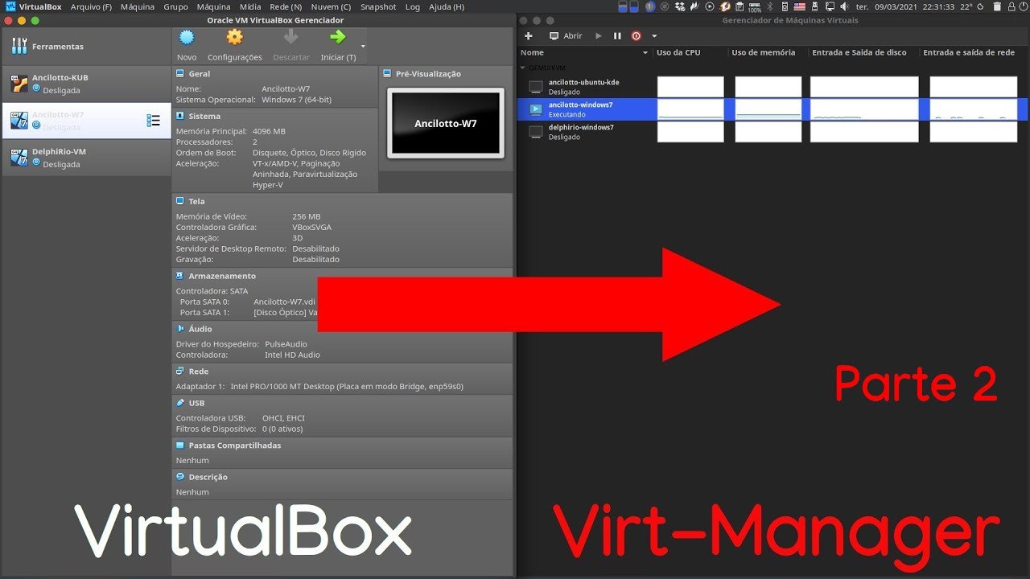
Task: Open the Ajuda (H) menu
Action: [x=446, y=6]
